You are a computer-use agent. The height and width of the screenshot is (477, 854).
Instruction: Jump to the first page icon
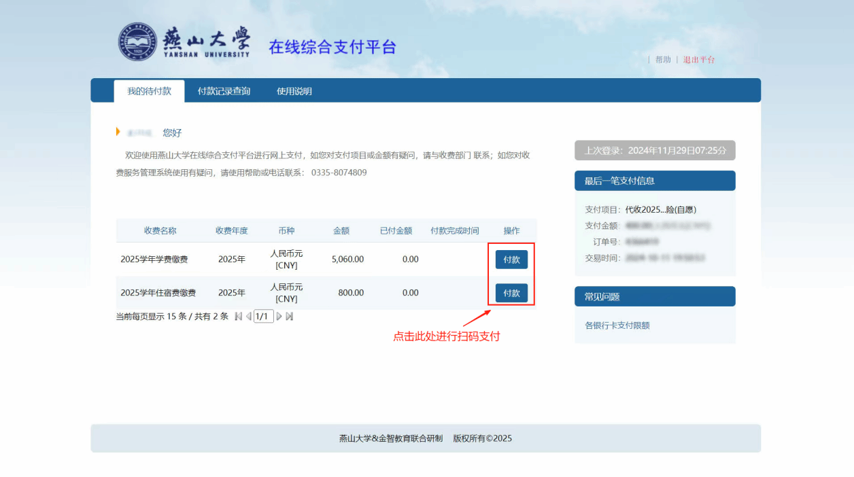coord(238,316)
